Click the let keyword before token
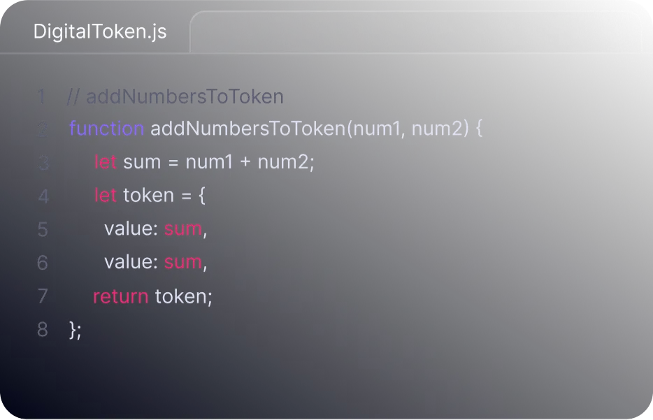653x420 pixels. (106, 195)
